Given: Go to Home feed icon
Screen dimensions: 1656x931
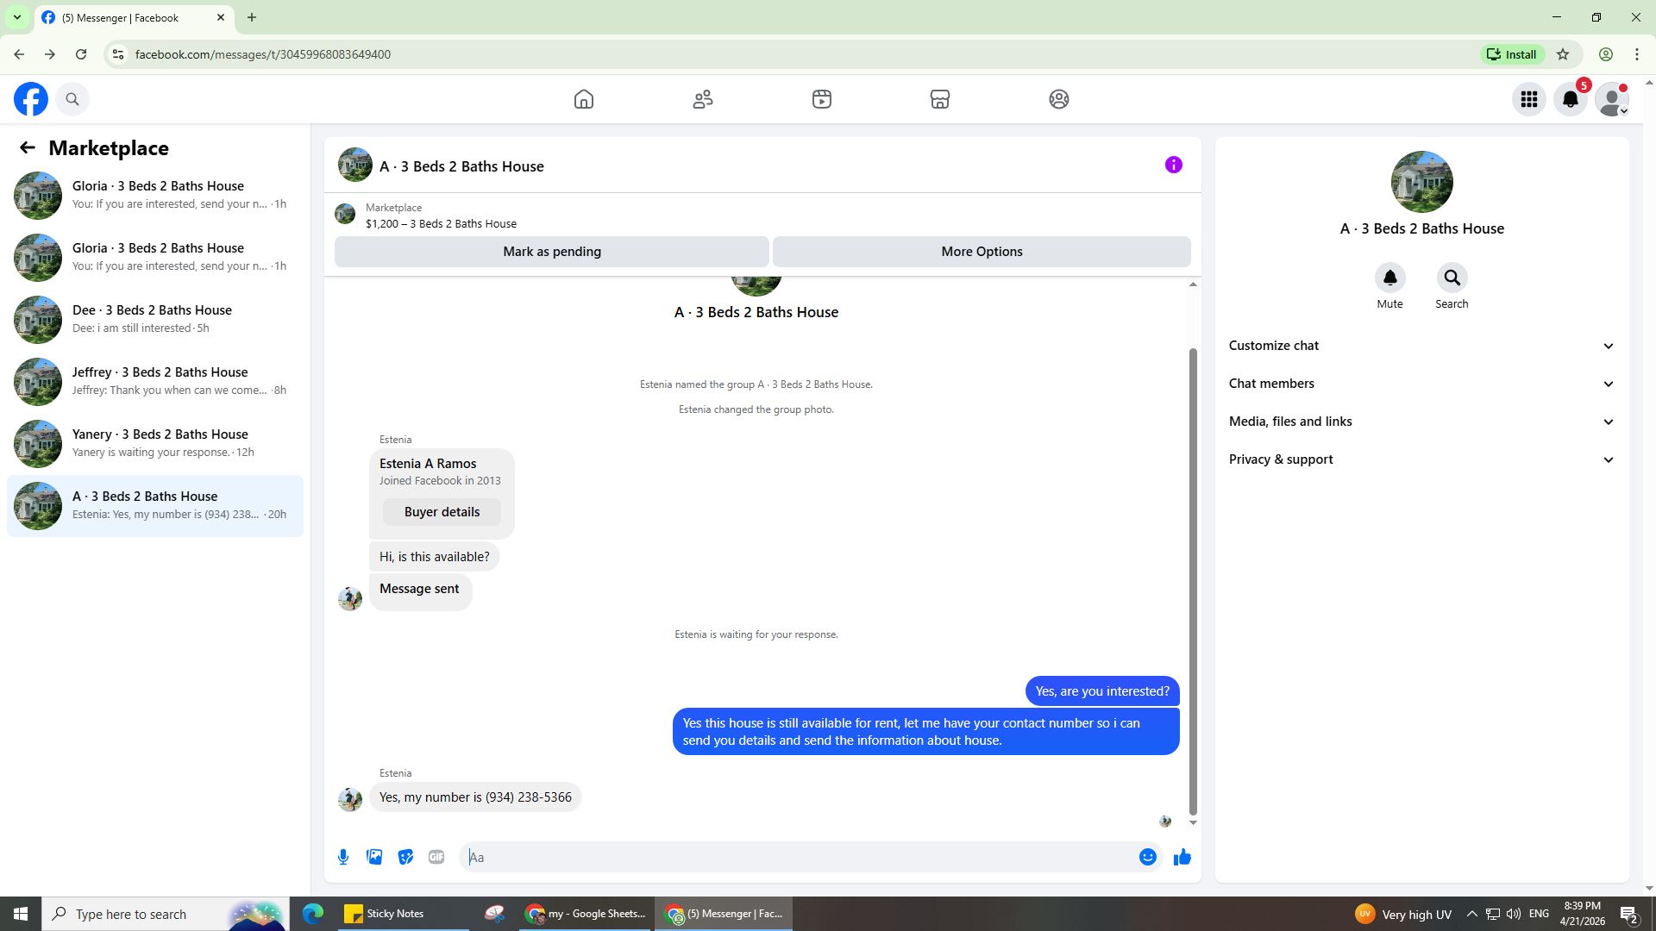Looking at the screenshot, I should tap(584, 99).
